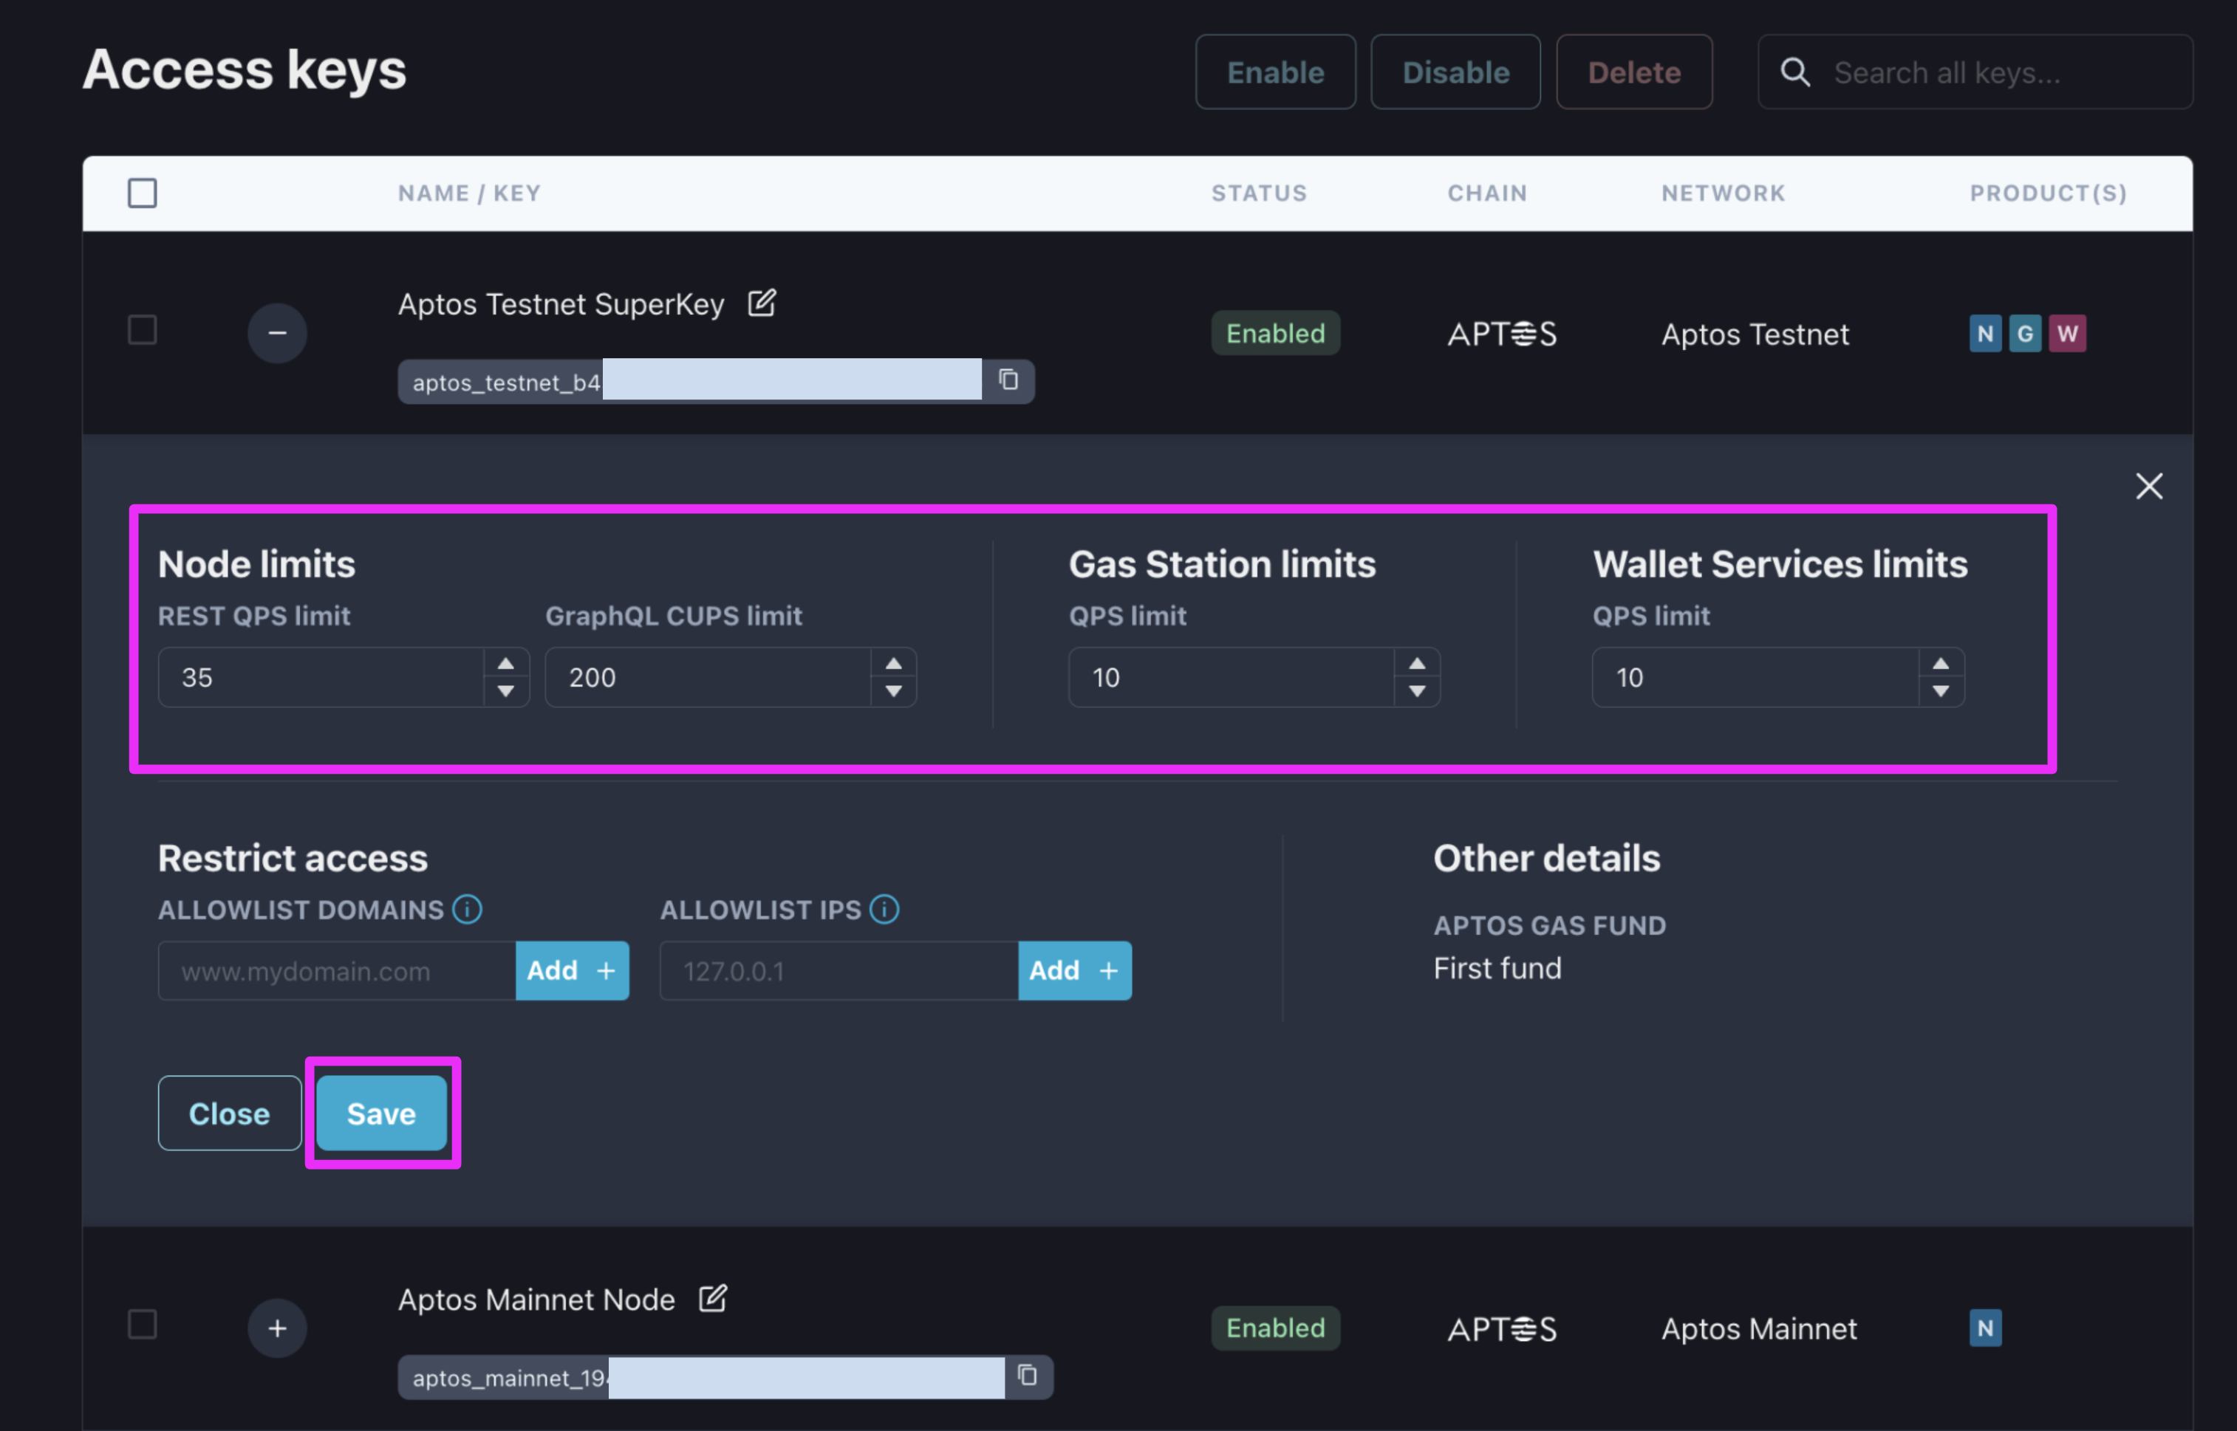Check the Aptos Mainnet Node row
The width and height of the screenshot is (2237, 1431).
coord(143,1324)
